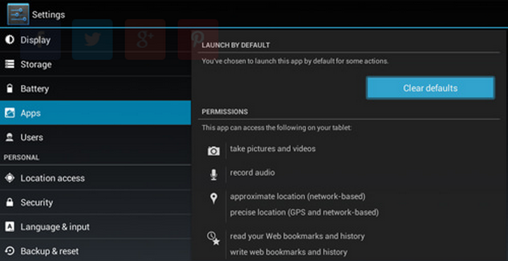Click 'write web bookmarks and history'
Image resolution: width=508 pixels, height=261 pixels.
pyautogui.click(x=289, y=252)
